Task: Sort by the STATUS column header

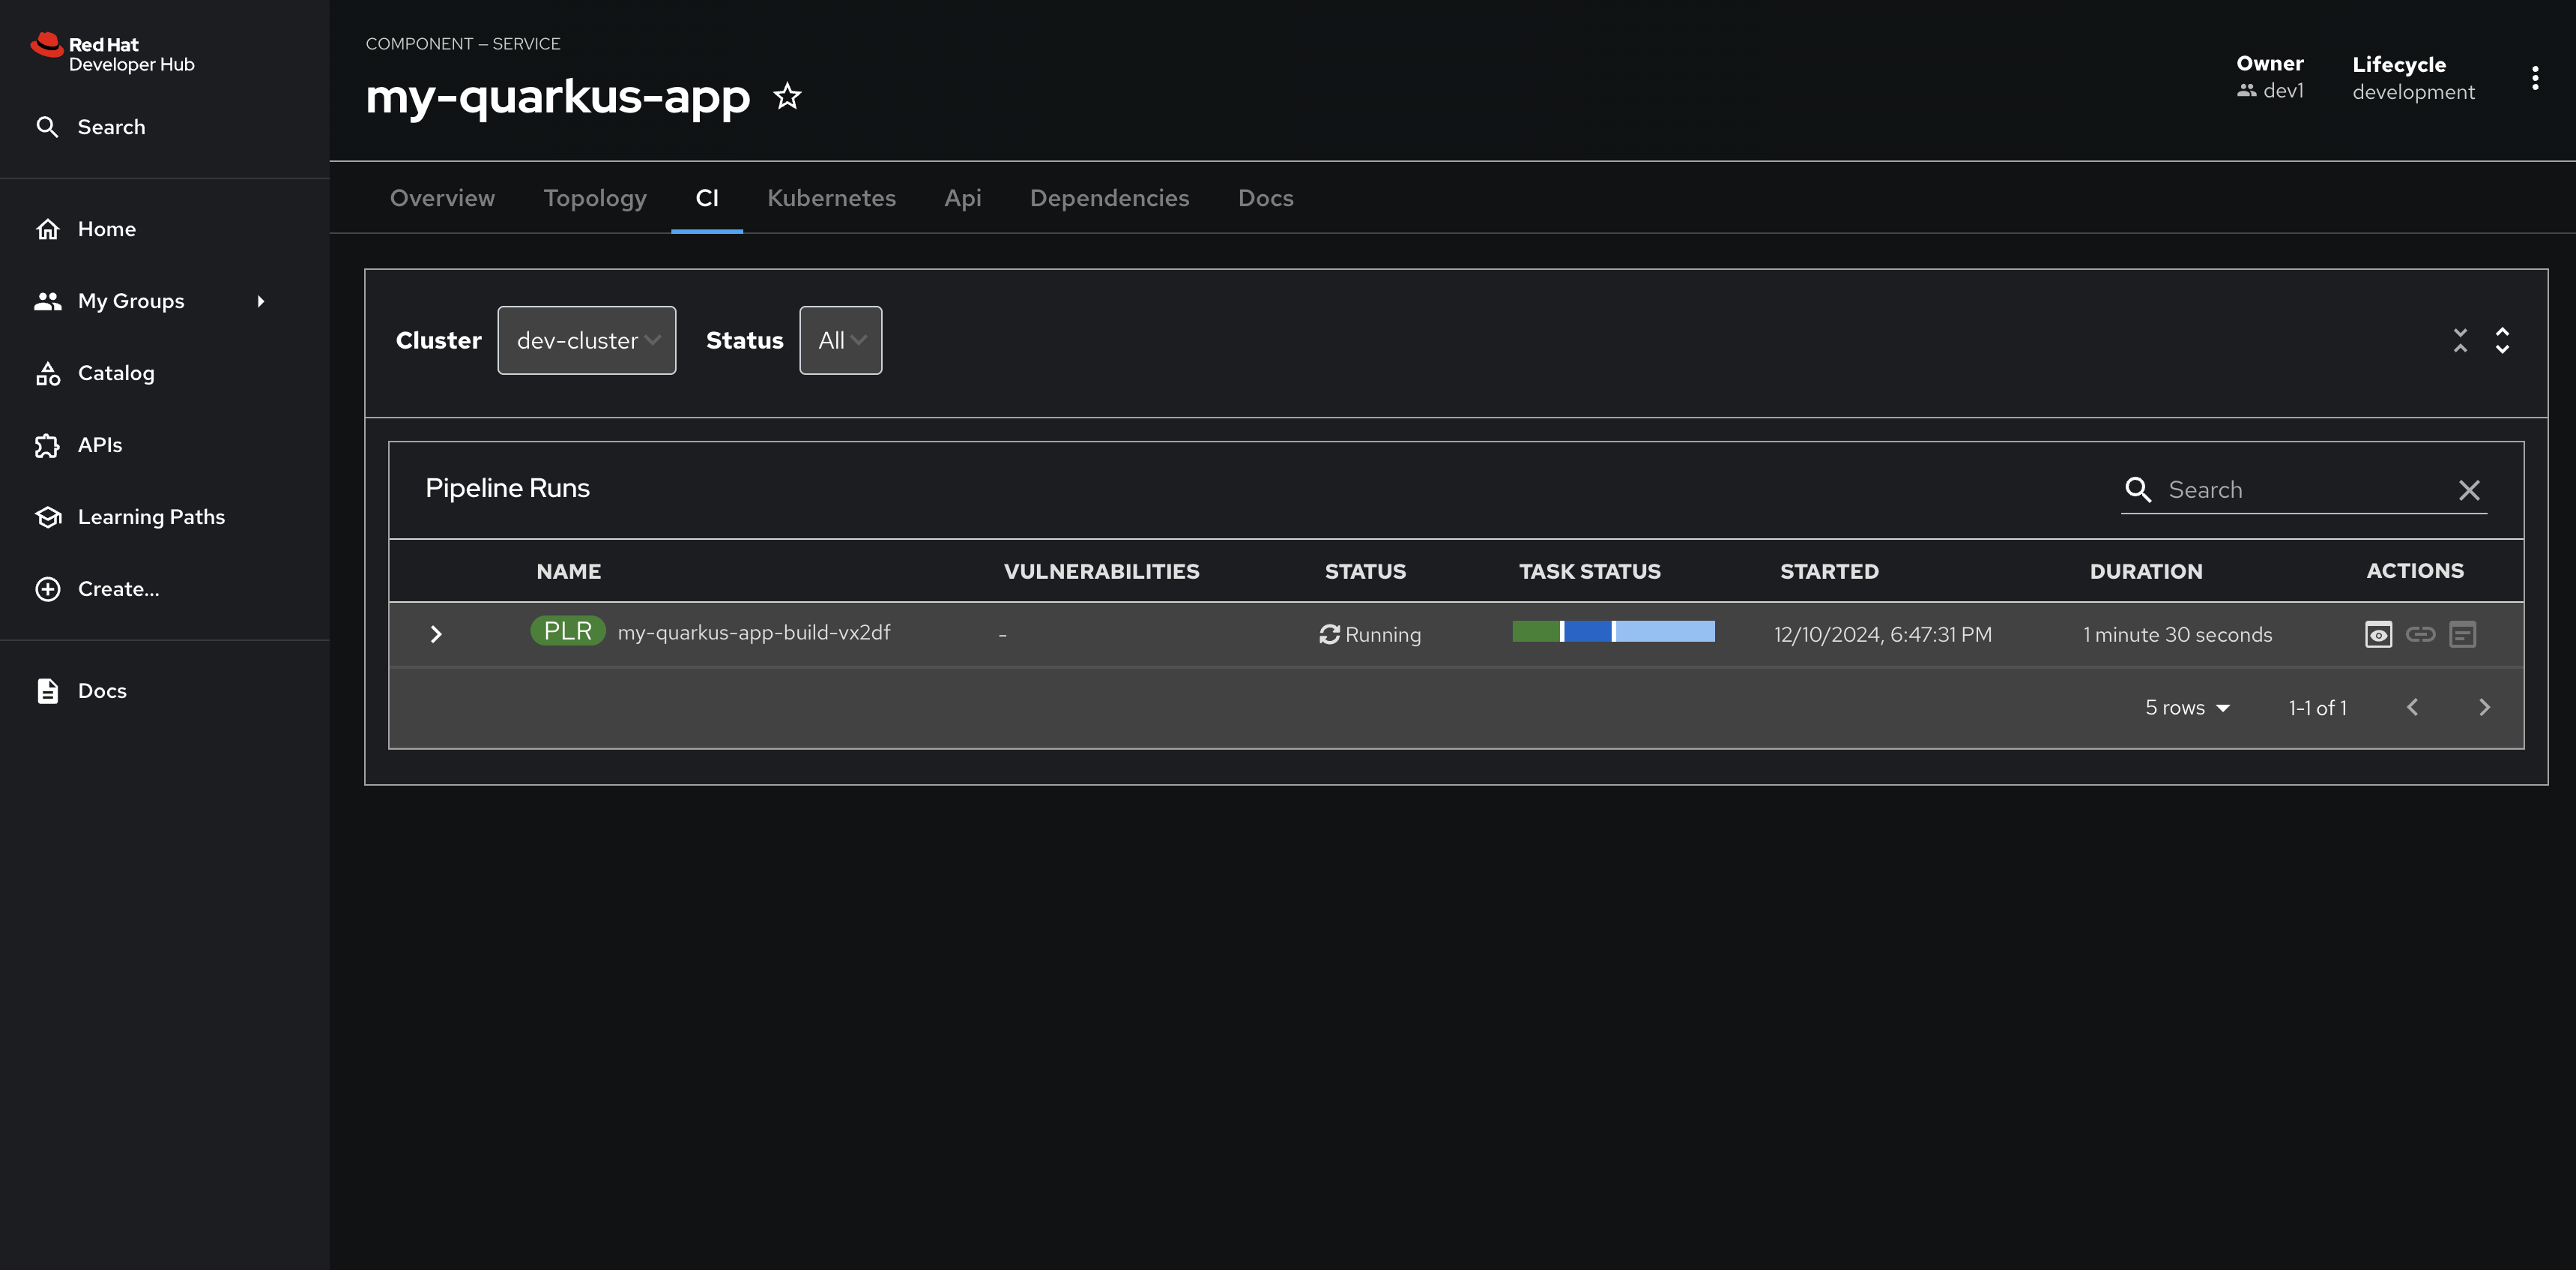Action: point(1365,571)
